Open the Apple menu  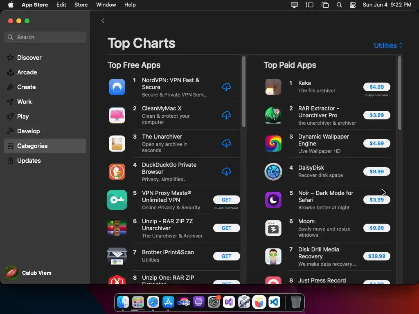(x=11, y=5)
